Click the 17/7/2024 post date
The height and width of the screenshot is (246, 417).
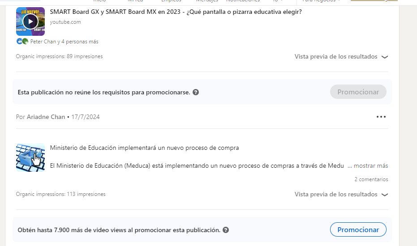click(86, 117)
